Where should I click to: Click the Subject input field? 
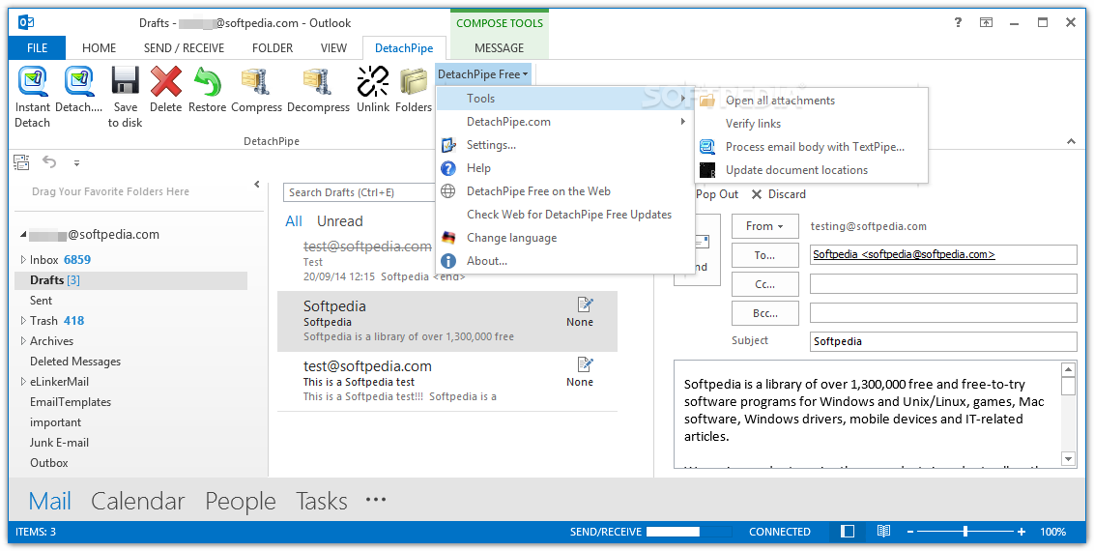click(943, 342)
